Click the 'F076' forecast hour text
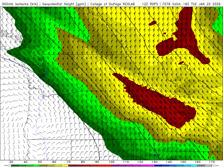Screen dimensions: 223x167 click(166, 4)
